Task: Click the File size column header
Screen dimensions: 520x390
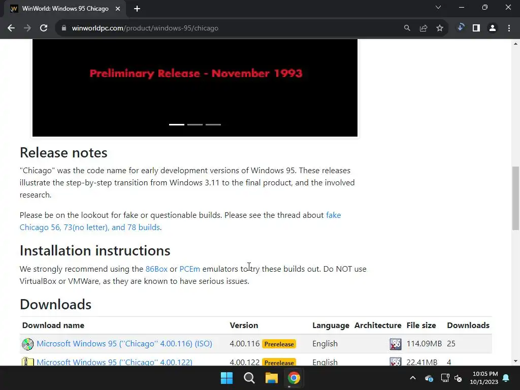Action: click(421, 326)
